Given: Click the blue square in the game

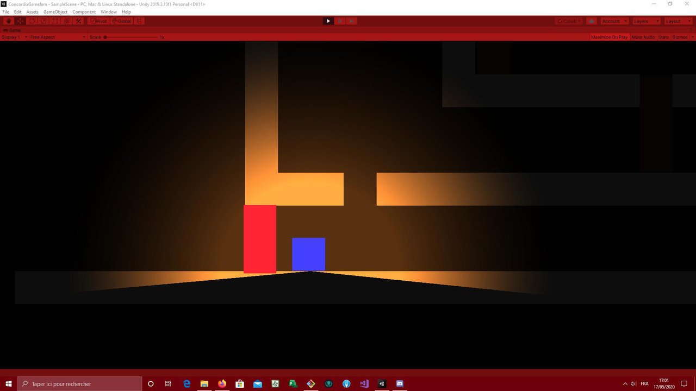Looking at the screenshot, I should 308,254.
